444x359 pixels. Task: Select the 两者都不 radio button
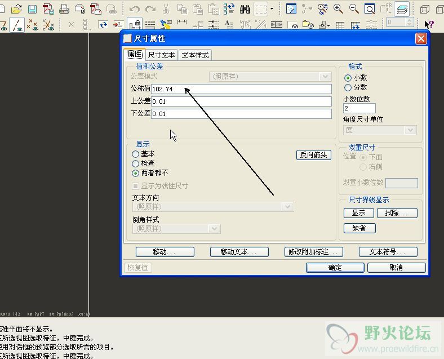pyautogui.click(x=135, y=173)
